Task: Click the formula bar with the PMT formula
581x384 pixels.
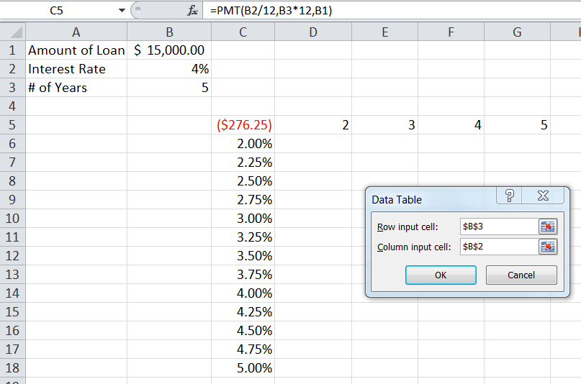Action: pos(389,11)
